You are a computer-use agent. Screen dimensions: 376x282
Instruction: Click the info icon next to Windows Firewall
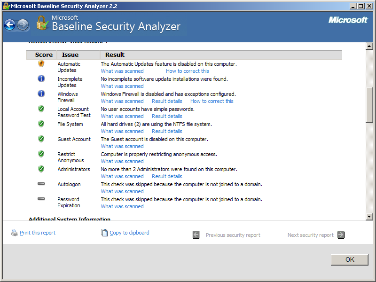41,94
